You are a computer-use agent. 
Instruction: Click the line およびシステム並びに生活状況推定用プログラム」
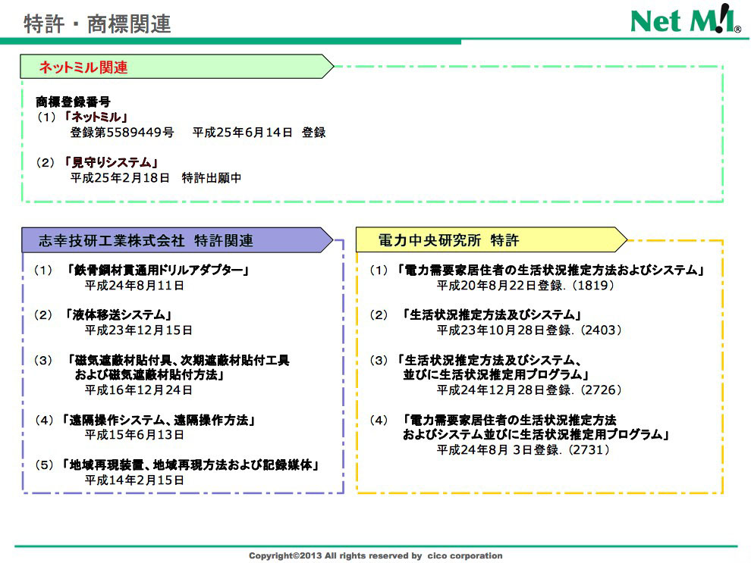tap(536, 435)
